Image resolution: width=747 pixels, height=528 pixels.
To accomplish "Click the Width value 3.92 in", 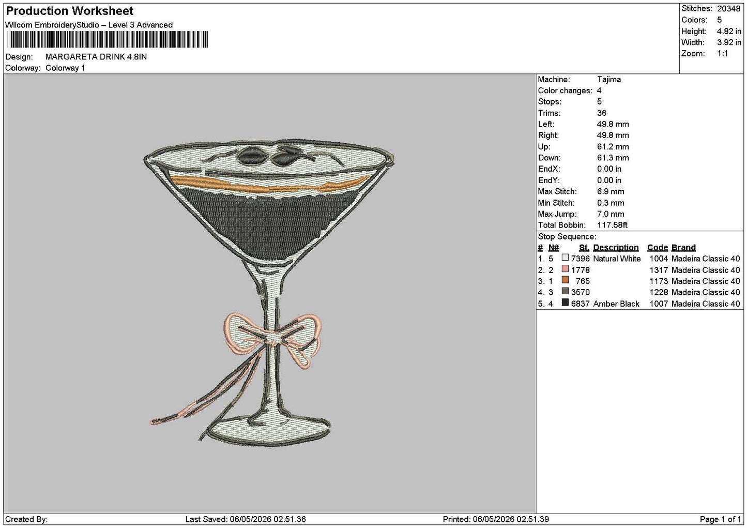I will click(x=729, y=42).
